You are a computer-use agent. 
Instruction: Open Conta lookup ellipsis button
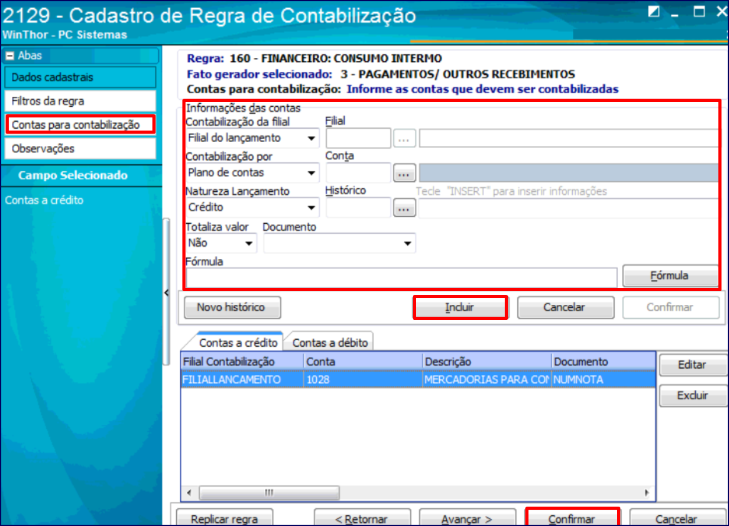[x=404, y=174]
